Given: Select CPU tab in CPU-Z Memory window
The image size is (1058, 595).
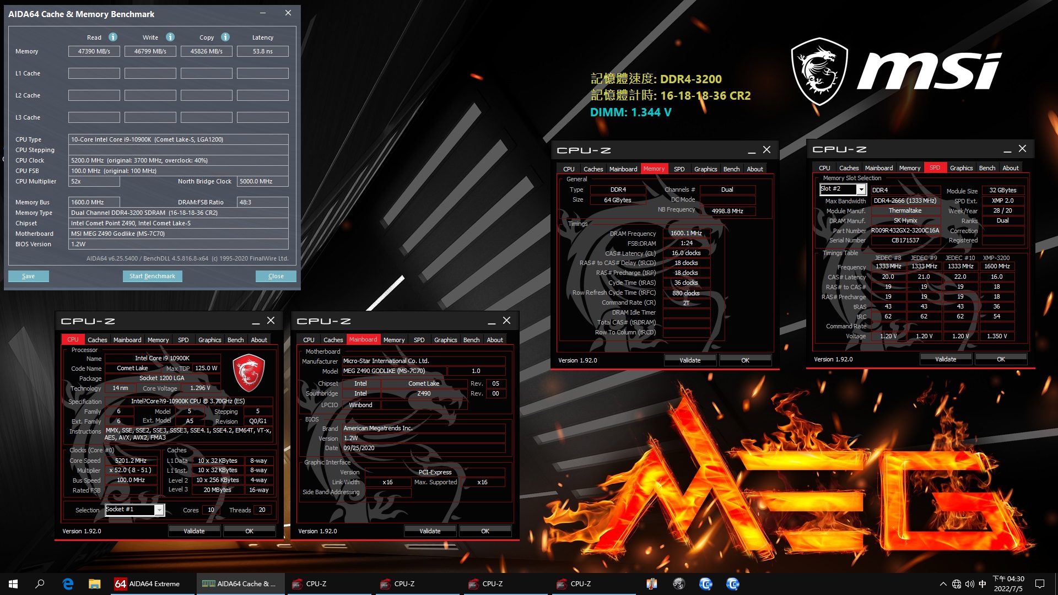Looking at the screenshot, I should pos(569,169).
